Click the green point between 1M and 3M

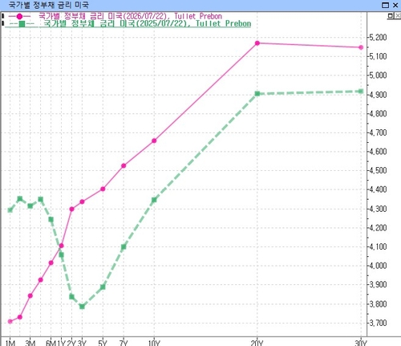[20, 199]
